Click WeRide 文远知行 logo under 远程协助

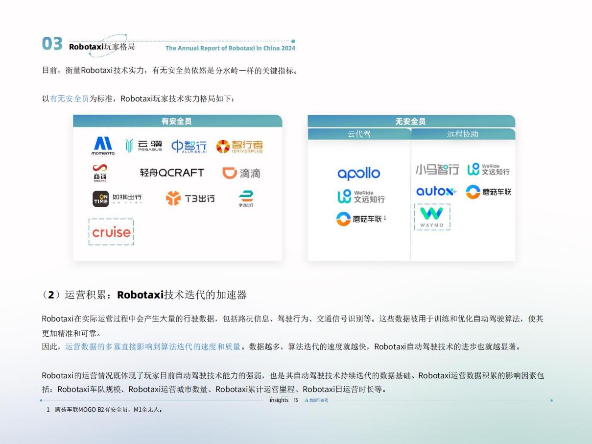click(x=489, y=170)
